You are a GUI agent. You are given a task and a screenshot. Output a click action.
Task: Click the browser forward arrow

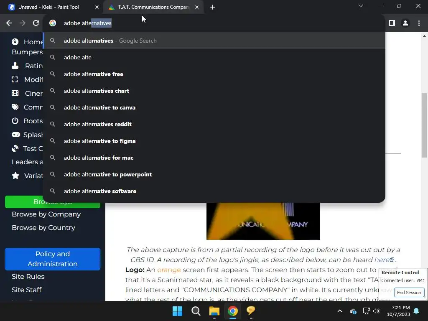23,23
